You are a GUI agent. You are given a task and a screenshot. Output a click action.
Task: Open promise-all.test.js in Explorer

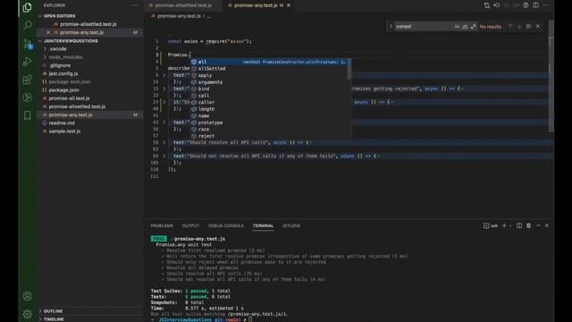pos(69,98)
